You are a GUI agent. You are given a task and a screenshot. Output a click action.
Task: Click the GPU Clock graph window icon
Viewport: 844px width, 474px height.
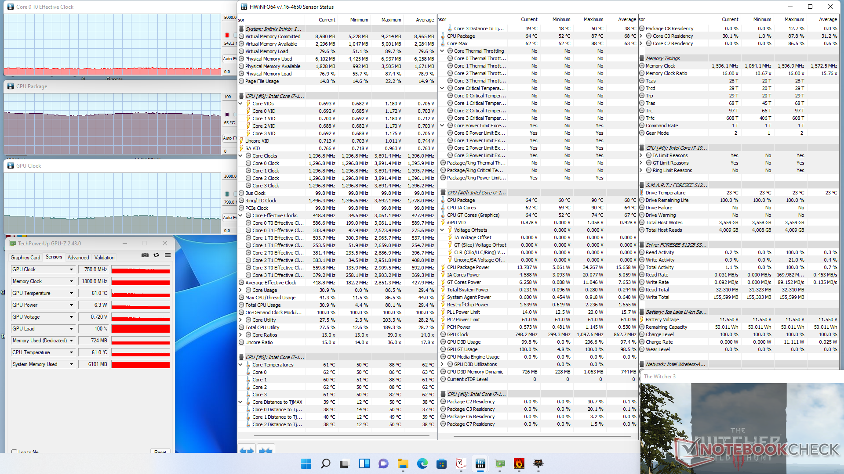point(11,166)
